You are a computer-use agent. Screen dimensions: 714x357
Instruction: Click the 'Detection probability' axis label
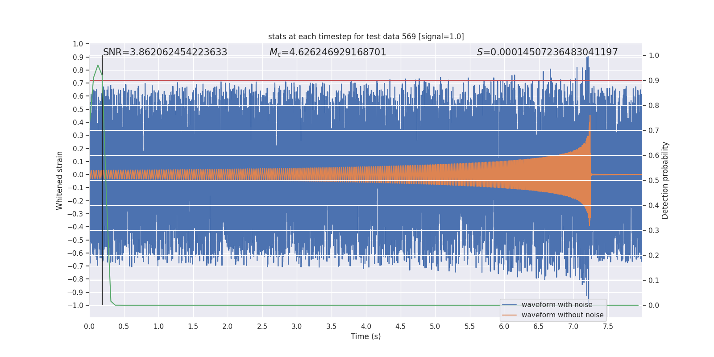(665, 180)
